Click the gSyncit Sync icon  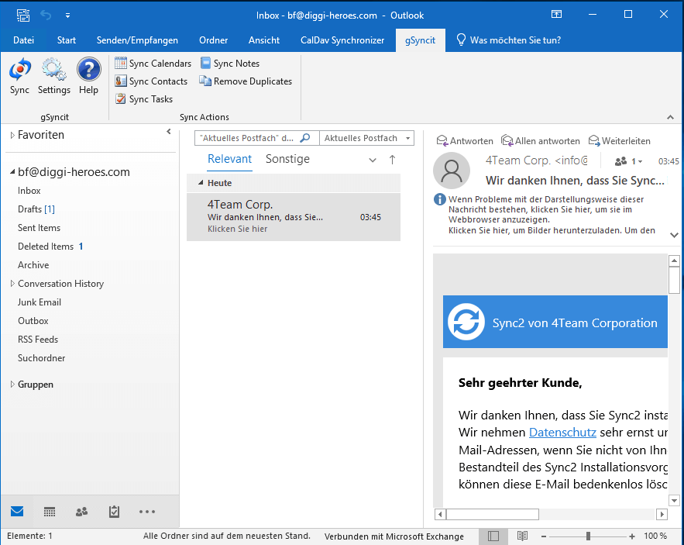coord(19,70)
